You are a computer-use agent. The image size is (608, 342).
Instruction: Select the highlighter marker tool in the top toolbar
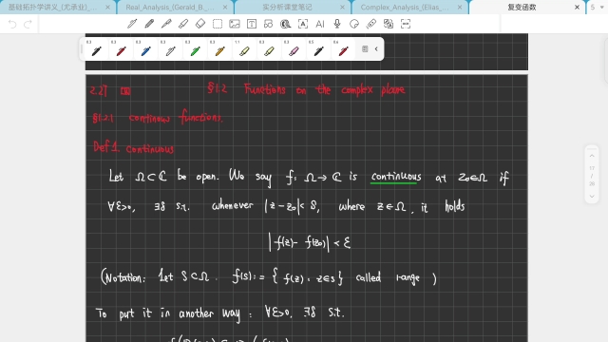pyautogui.click(x=183, y=24)
